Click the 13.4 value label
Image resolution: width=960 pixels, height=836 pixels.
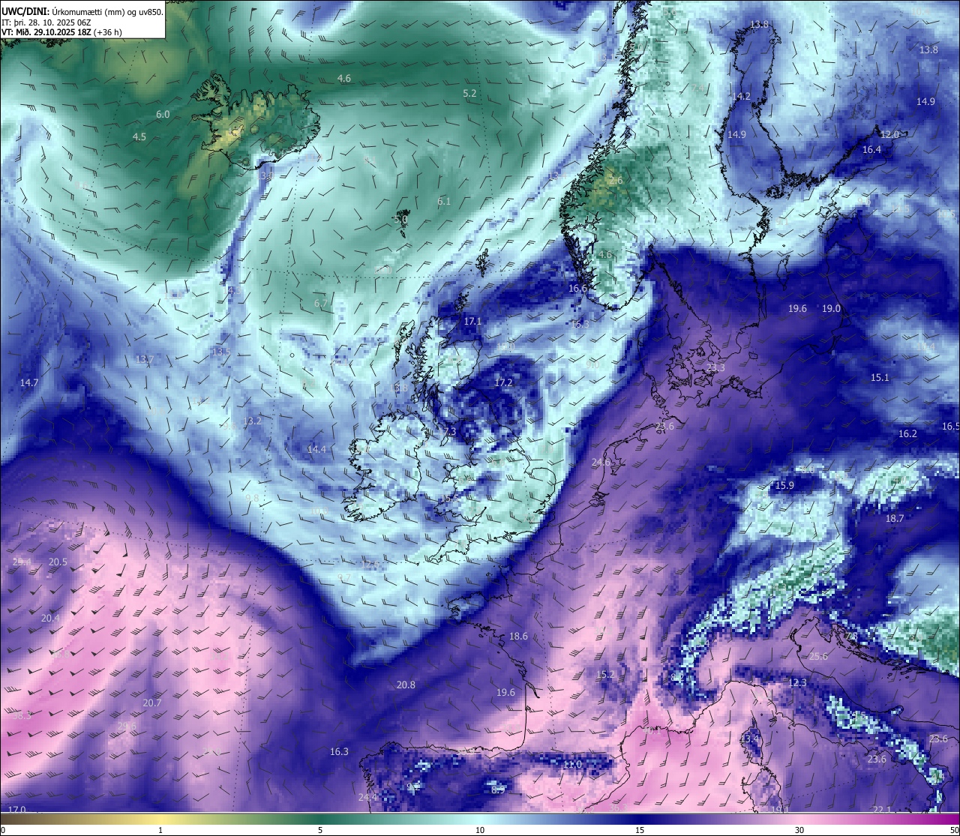(750, 739)
